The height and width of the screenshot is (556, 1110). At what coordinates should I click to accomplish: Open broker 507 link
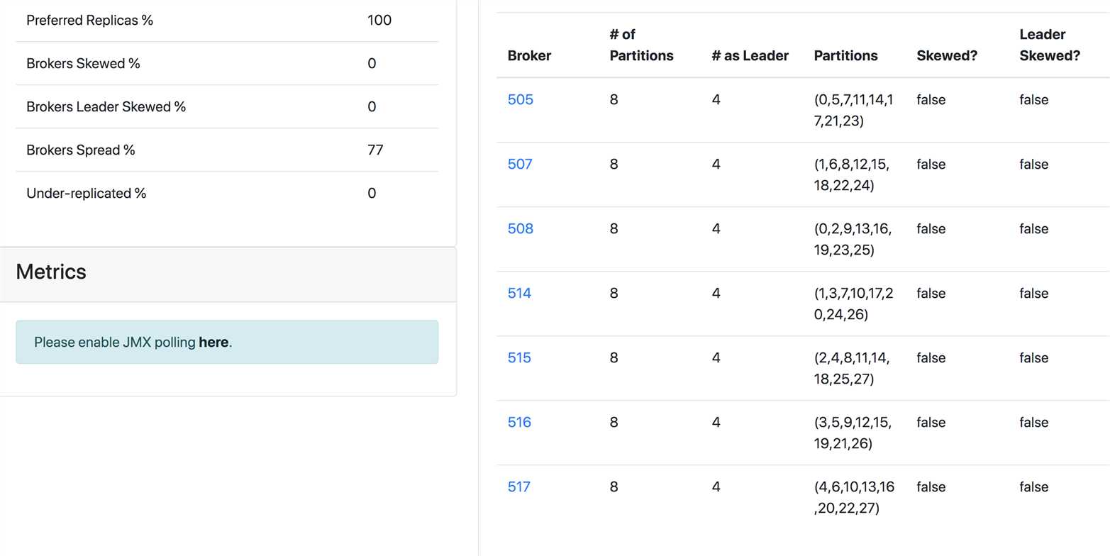click(520, 165)
